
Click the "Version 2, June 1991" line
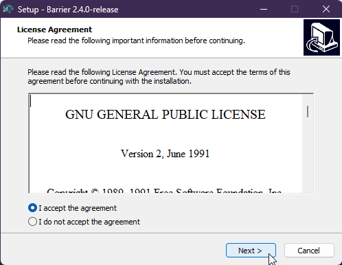(165, 154)
